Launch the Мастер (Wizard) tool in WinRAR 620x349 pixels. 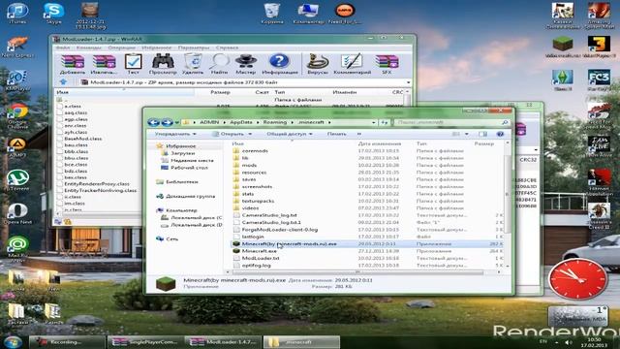pyautogui.click(x=245, y=65)
